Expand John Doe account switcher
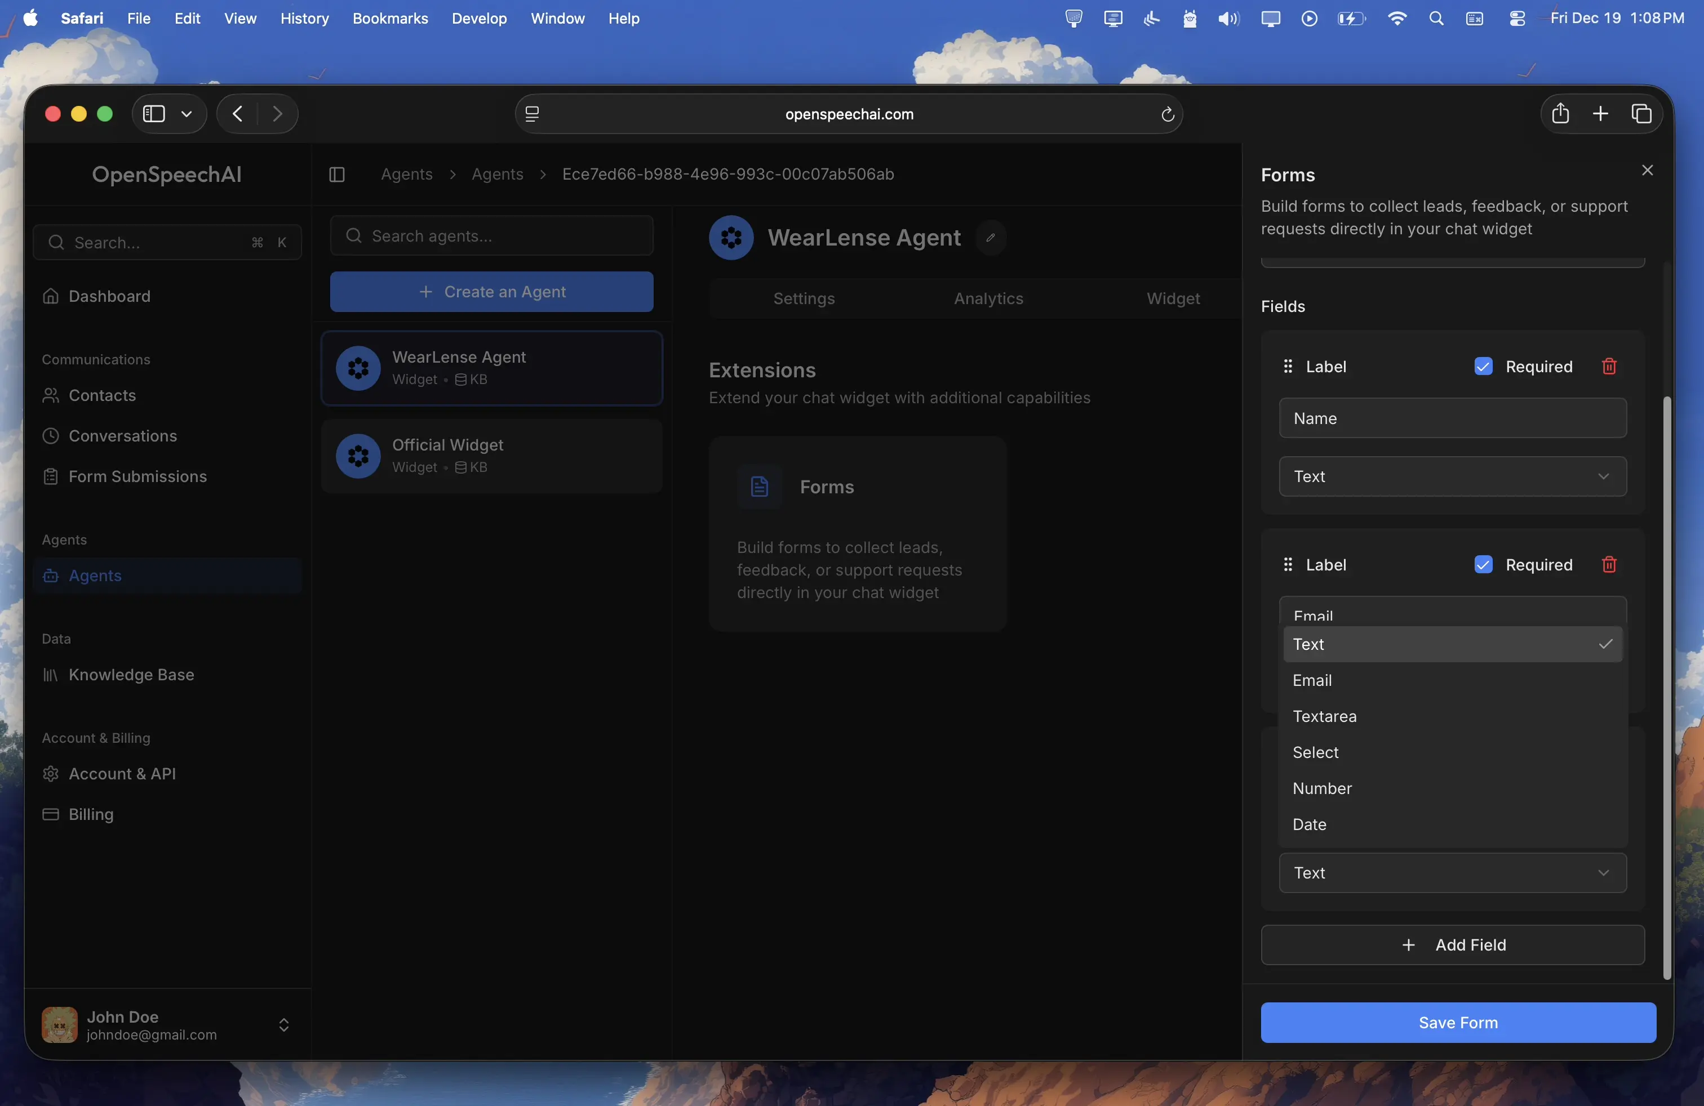1704x1106 pixels. pyautogui.click(x=284, y=1025)
